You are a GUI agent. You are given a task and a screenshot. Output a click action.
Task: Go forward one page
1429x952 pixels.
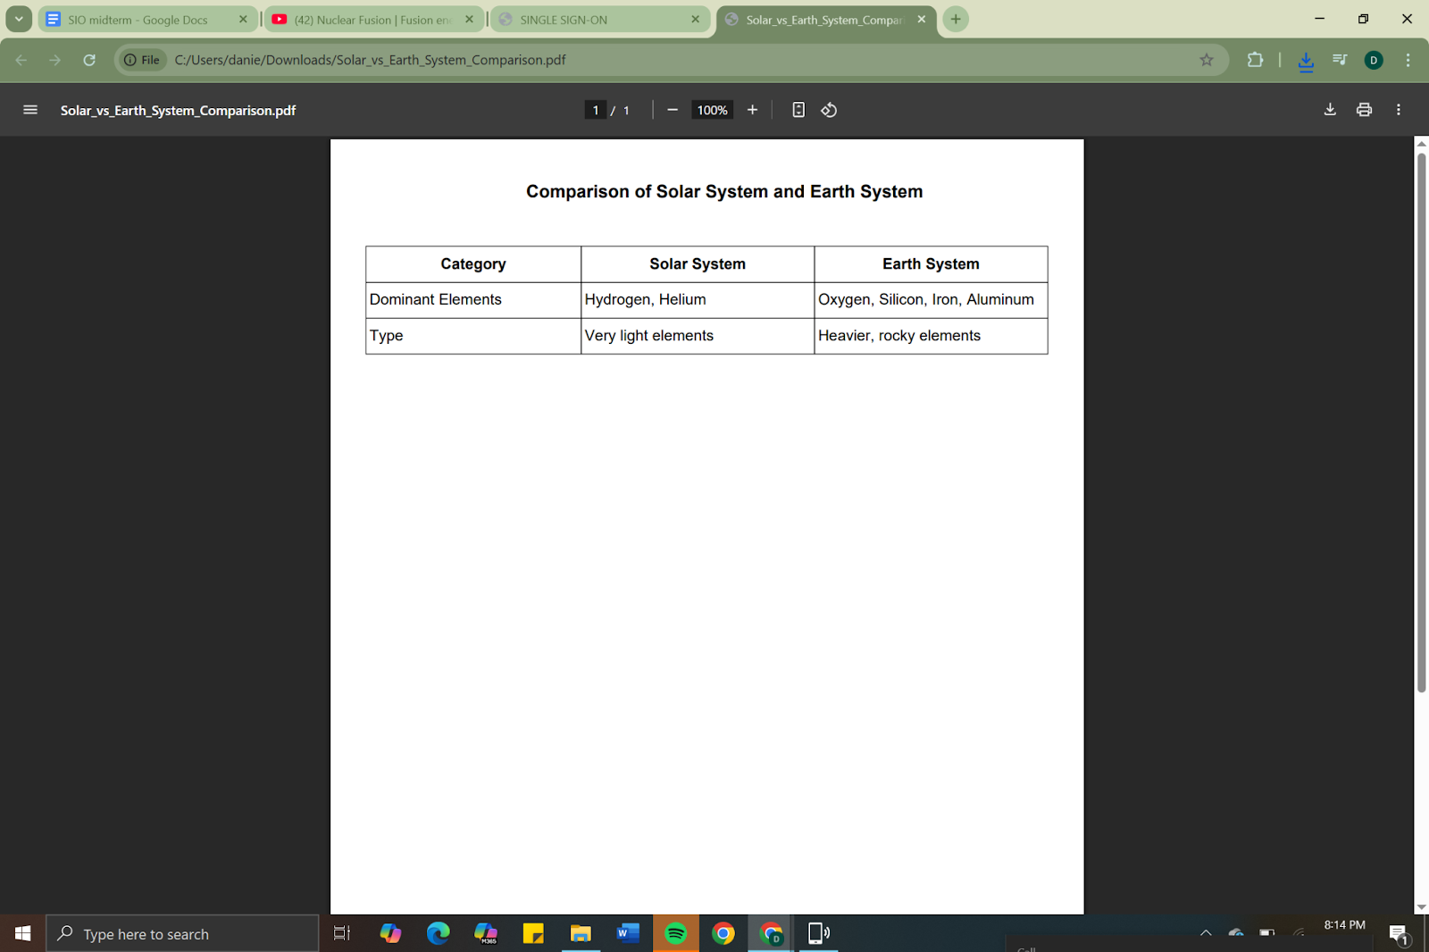pyautogui.click(x=55, y=60)
